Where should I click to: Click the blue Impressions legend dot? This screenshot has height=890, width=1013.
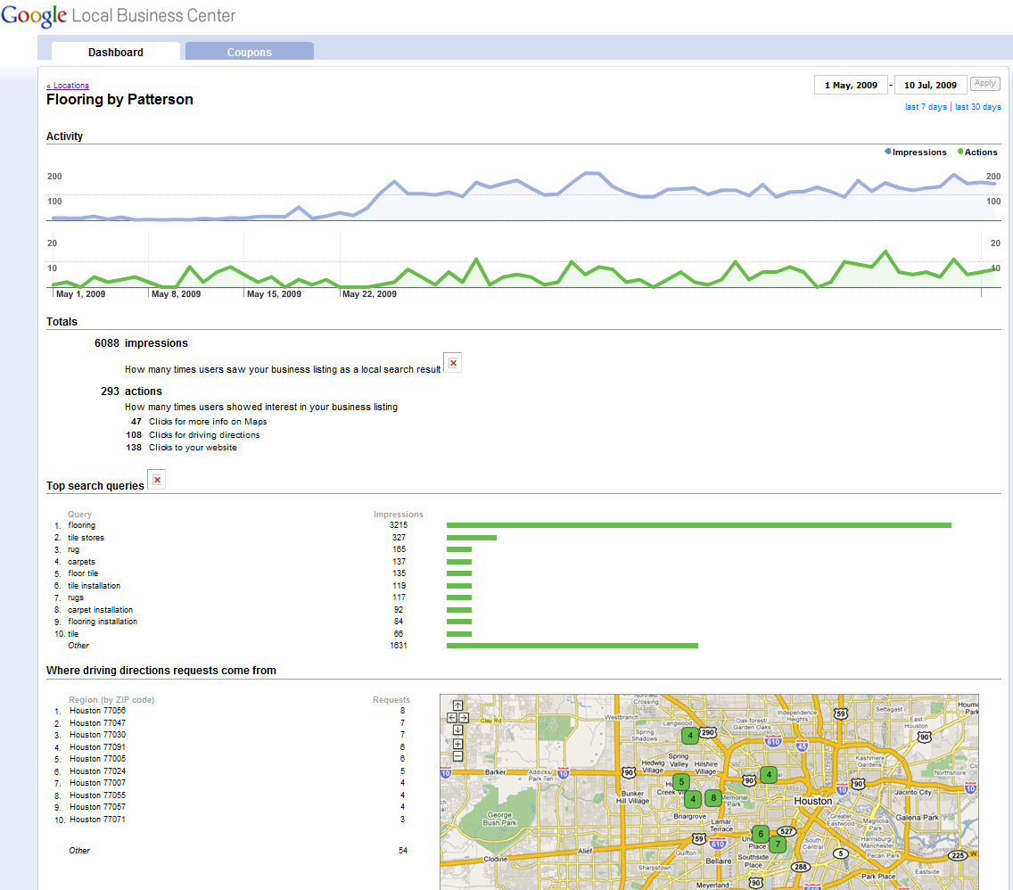point(887,152)
